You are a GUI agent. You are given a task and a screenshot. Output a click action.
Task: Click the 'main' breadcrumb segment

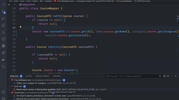point(16,1)
